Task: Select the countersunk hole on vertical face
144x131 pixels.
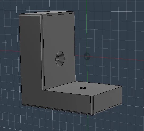Action: (x=60, y=59)
